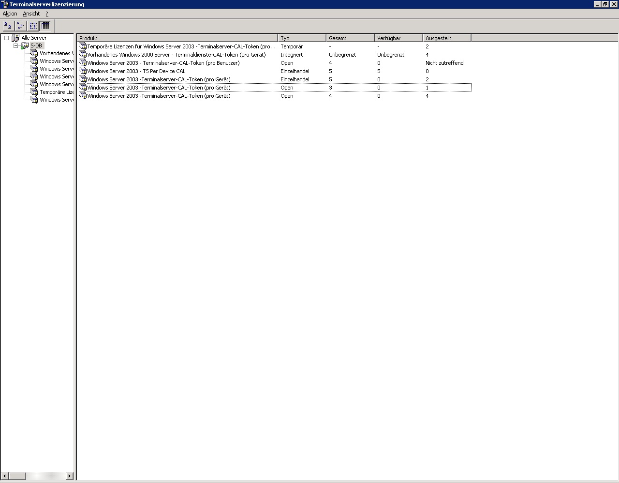
Task: Select Vorhandenes Windows 2000 Server Terminaldienste row
Action: point(176,55)
